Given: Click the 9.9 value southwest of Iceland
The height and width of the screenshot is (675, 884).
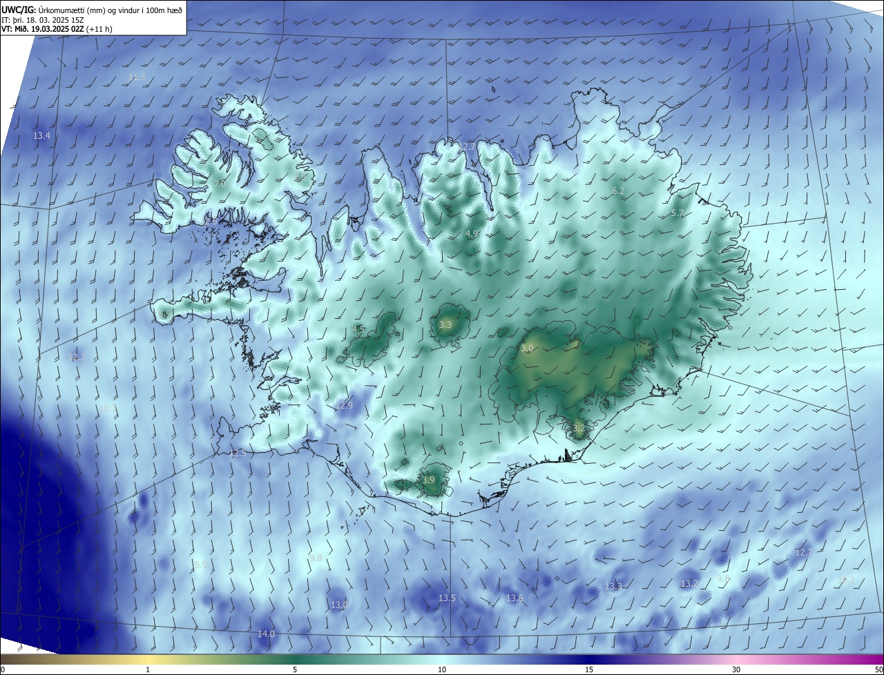Looking at the screenshot, I should pos(200,565).
